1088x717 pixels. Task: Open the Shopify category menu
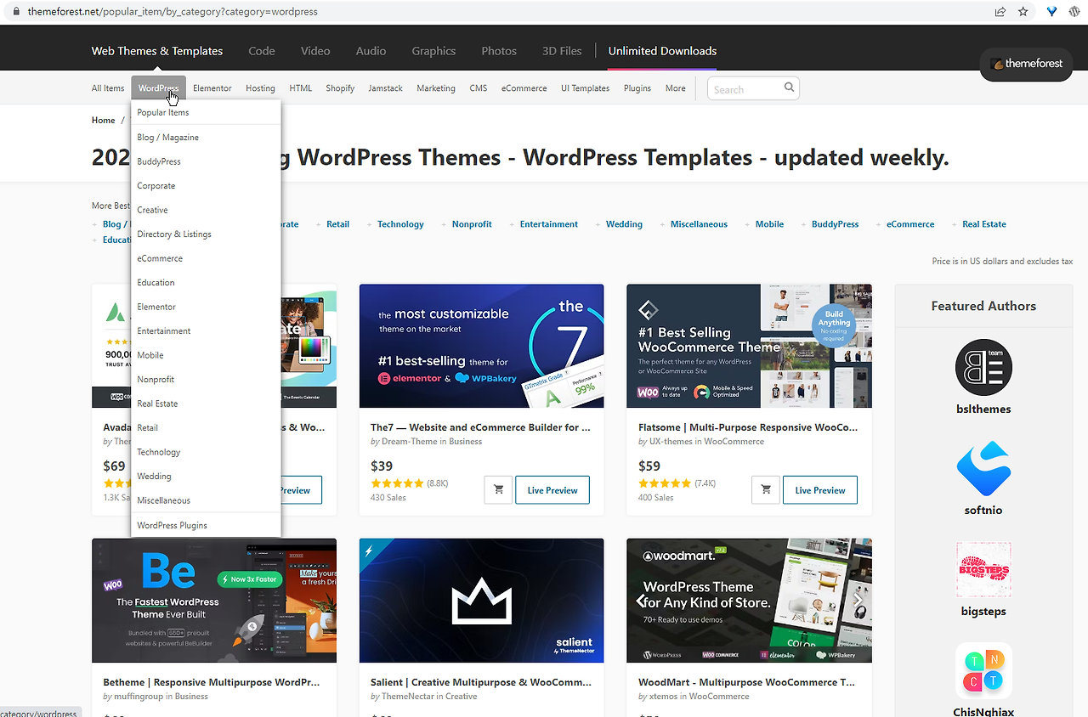click(340, 88)
